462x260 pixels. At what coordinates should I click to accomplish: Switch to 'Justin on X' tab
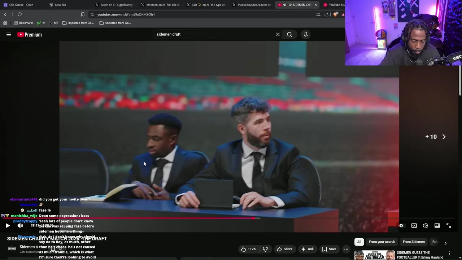click(x=115, y=5)
